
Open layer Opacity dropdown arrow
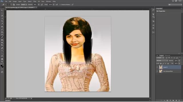point(179,61)
